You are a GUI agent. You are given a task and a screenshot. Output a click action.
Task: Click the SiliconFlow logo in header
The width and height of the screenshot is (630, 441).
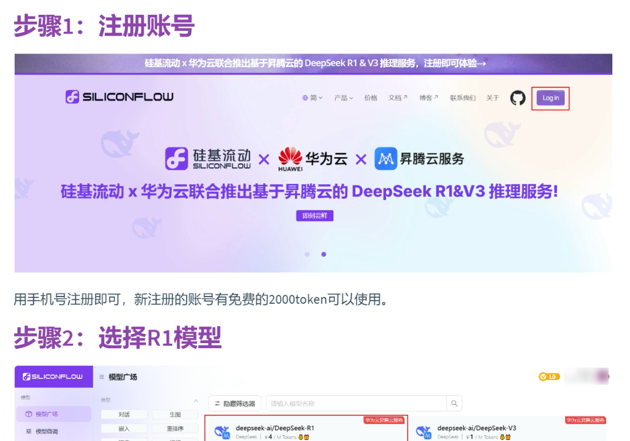click(119, 97)
